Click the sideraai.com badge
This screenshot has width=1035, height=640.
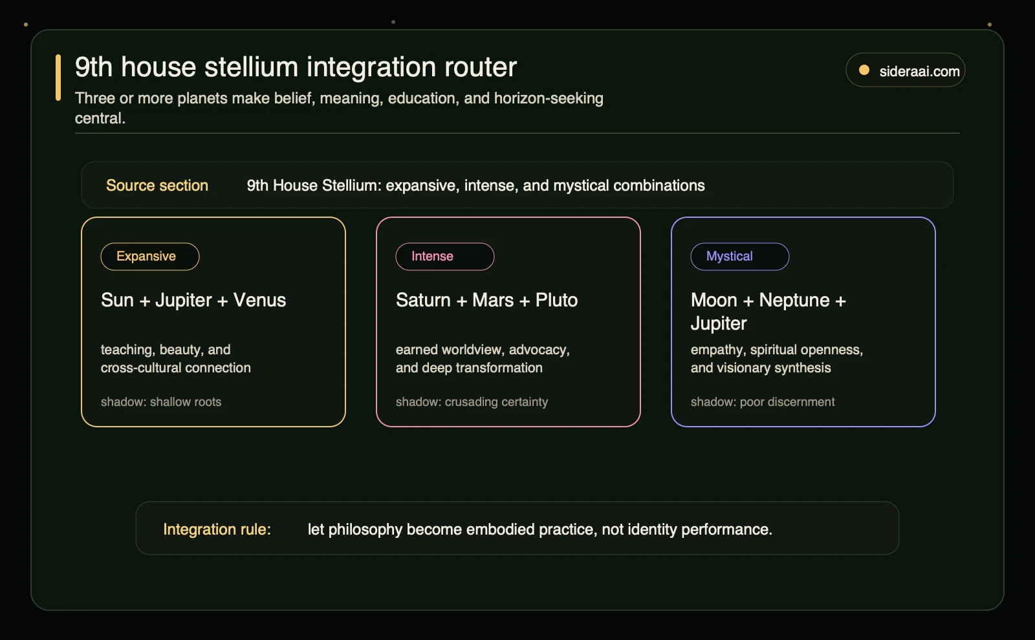click(905, 70)
